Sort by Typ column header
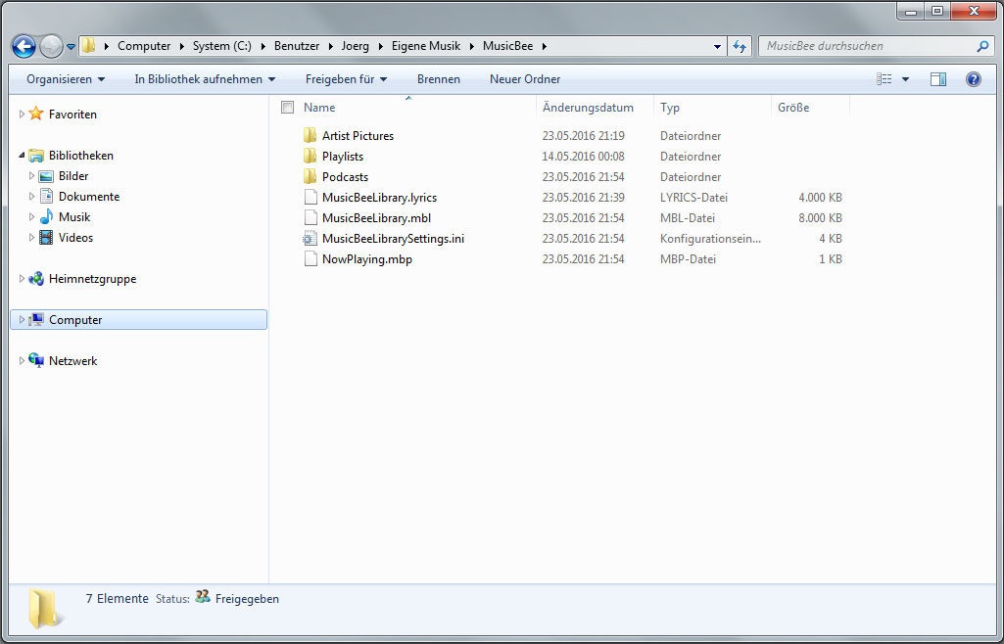 tap(670, 108)
